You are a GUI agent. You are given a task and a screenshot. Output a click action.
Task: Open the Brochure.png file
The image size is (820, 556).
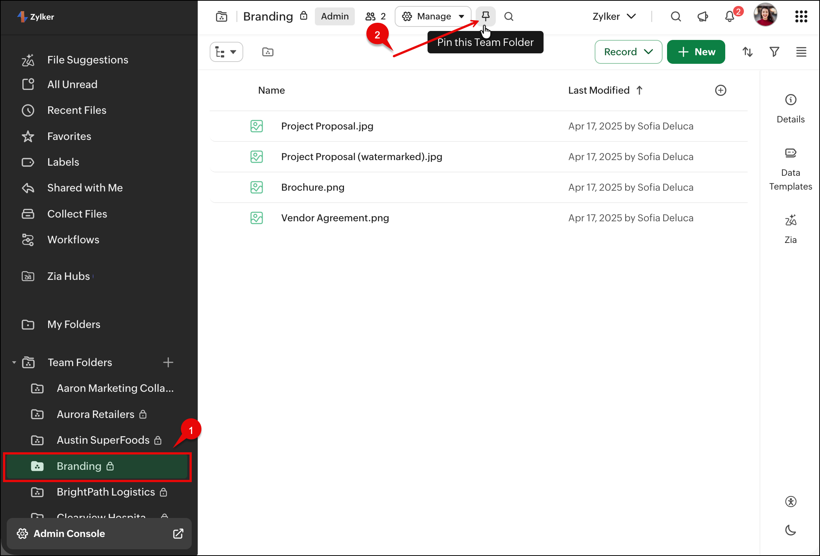click(313, 187)
